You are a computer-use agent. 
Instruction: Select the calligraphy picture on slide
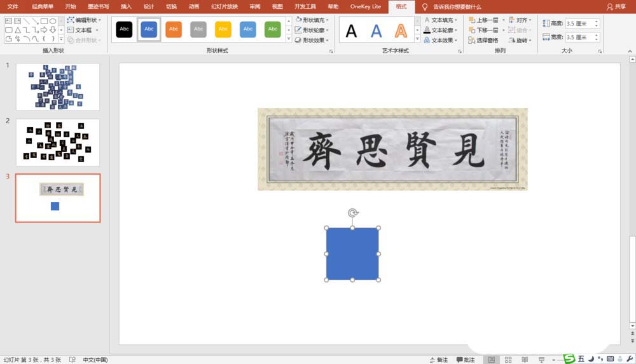[392, 149]
